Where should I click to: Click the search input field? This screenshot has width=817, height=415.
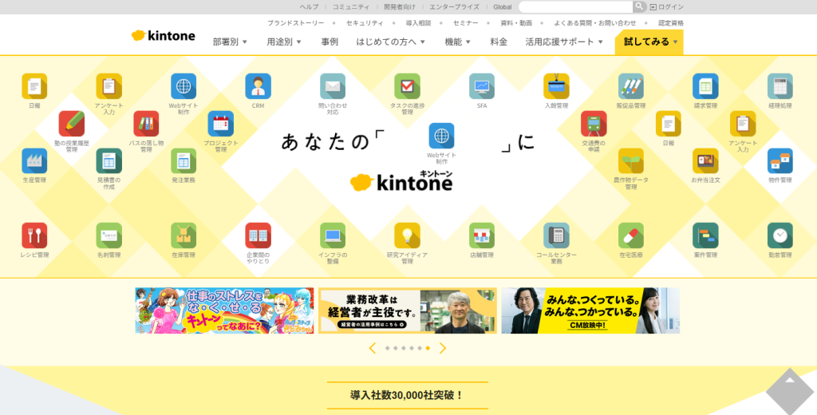click(x=575, y=6)
